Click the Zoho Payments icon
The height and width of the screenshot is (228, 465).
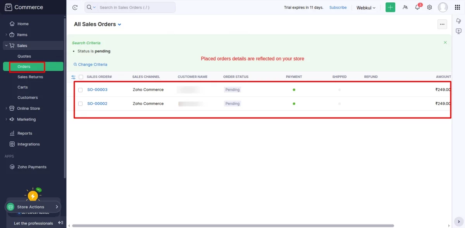(x=12, y=167)
